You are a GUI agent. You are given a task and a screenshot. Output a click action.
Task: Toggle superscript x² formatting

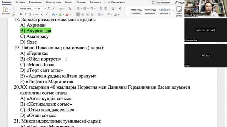[x=46, y=14]
